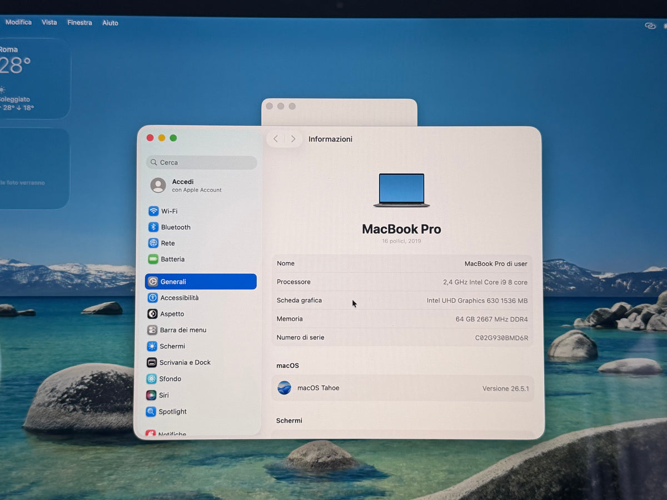Select the Generali gear icon
This screenshot has height=500, width=667.
(153, 282)
